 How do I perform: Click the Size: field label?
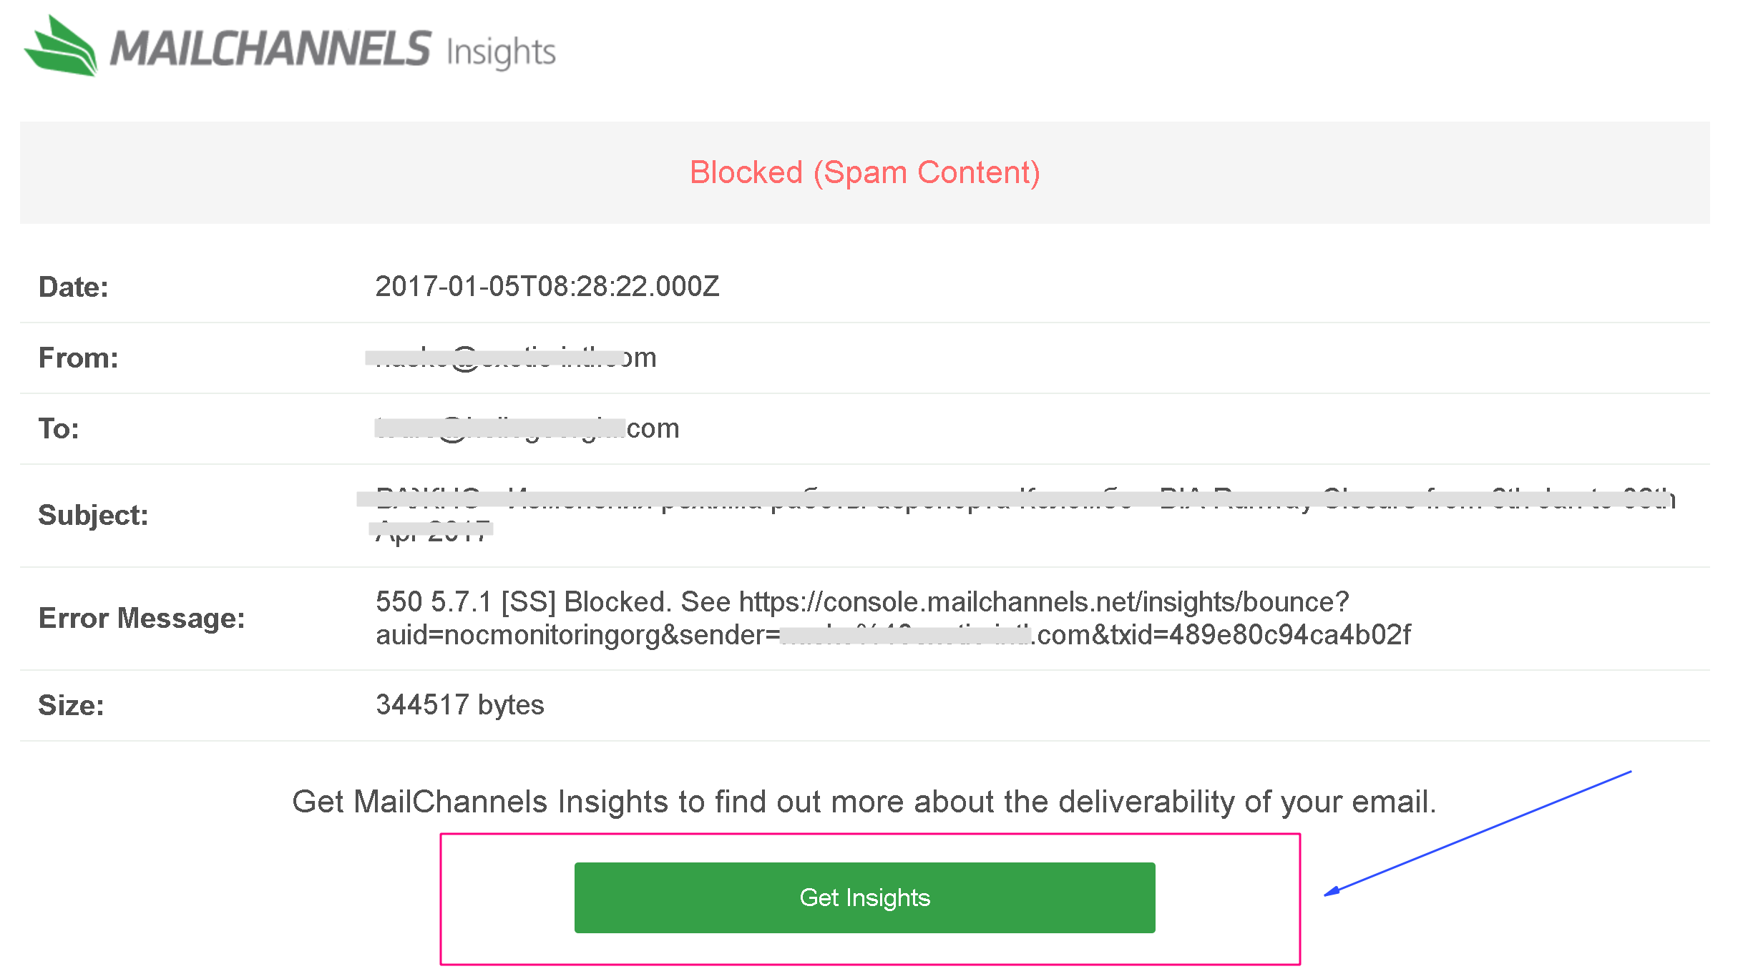click(72, 705)
